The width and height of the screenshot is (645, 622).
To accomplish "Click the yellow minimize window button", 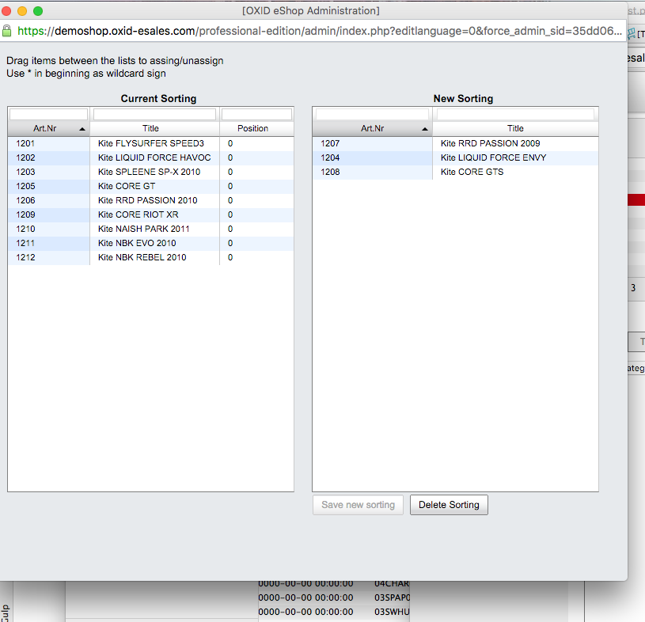I will click(22, 11).
